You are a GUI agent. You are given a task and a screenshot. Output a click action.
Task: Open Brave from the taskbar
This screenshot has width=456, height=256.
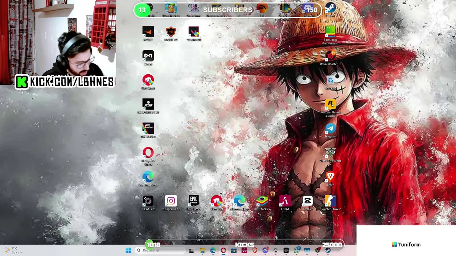coord(255,251)
